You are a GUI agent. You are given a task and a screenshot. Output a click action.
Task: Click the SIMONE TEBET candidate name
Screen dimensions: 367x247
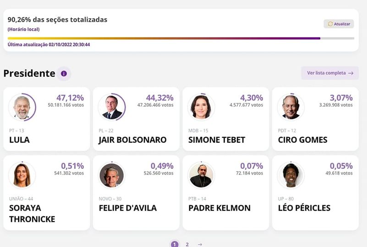(x=217, y=140)
